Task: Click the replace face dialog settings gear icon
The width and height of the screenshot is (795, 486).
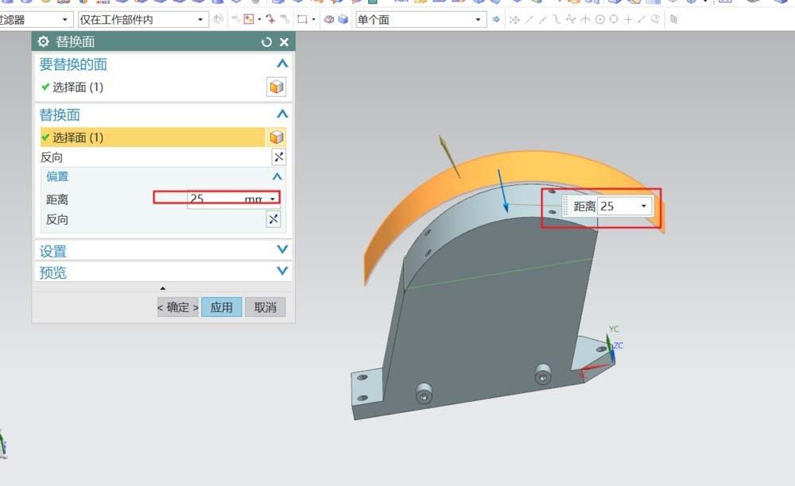Action: coord(42,41)
